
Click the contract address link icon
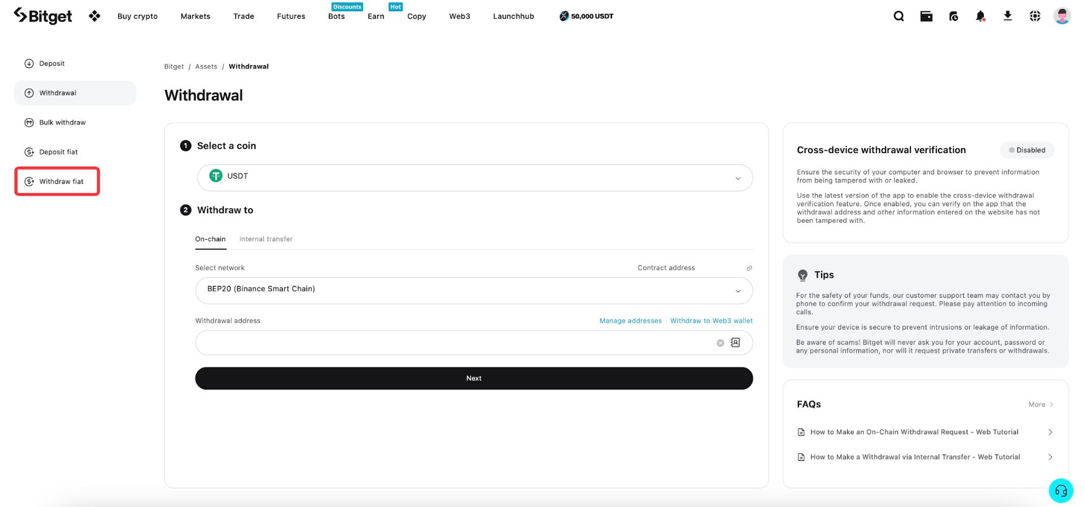coord(749,268)
